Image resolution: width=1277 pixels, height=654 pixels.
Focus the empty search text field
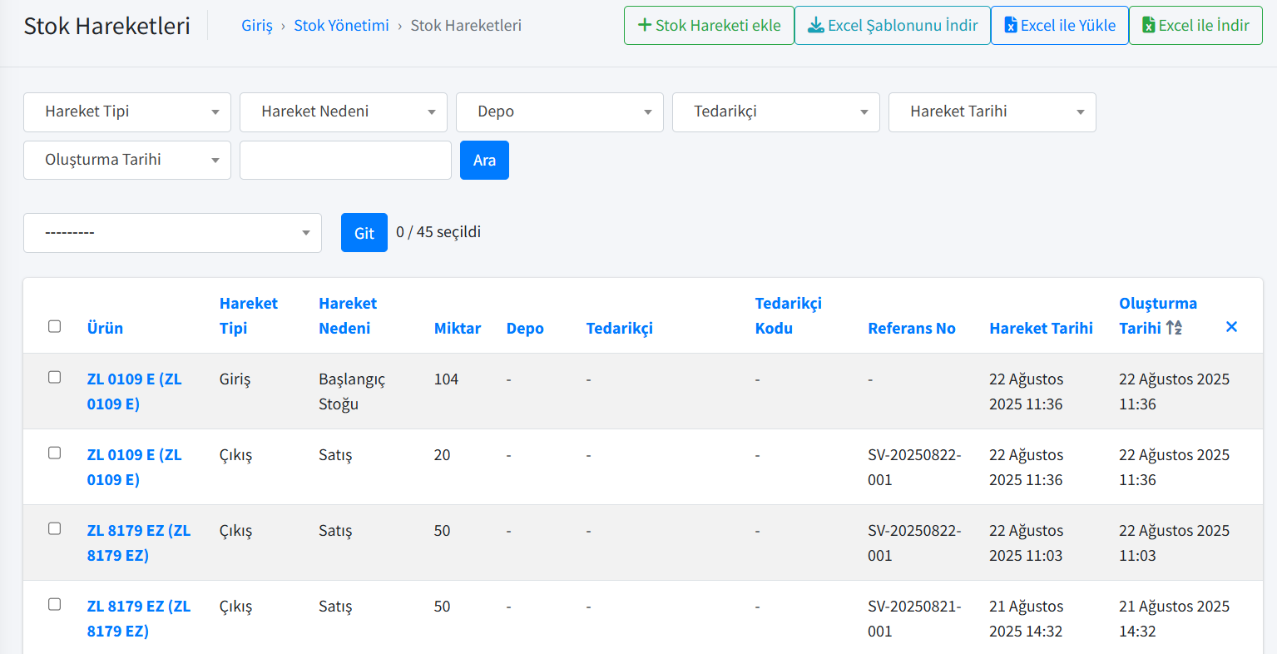pos(345,161)
